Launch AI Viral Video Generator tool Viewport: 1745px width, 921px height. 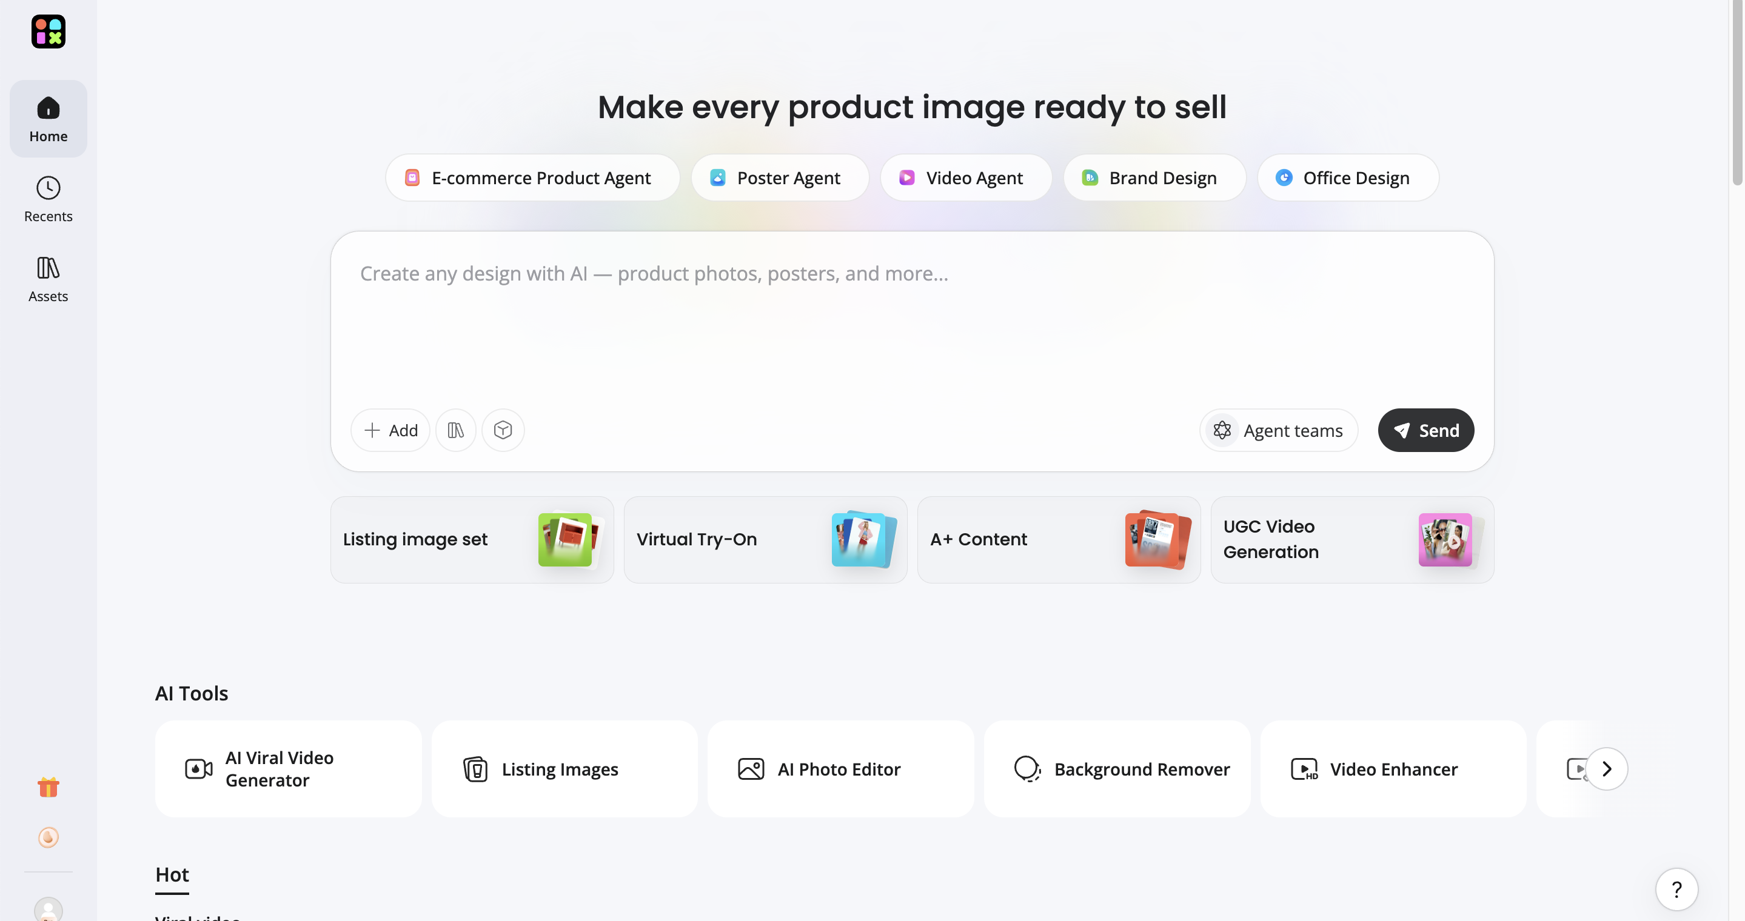(x=289, y=769)
